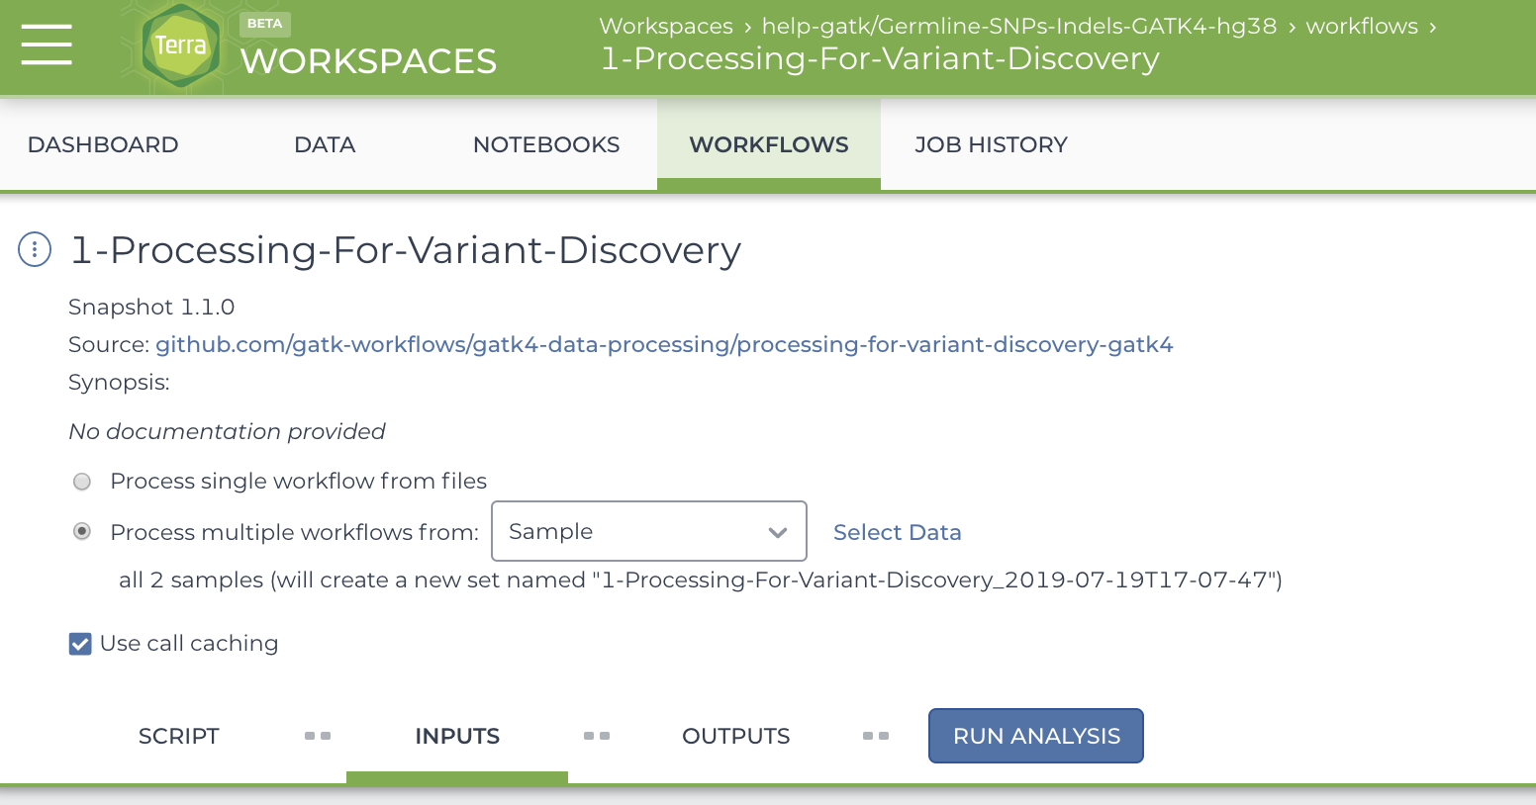1536x805 pixels.
Task: Click the BETA badge
Action: click(x=265, y=24)
